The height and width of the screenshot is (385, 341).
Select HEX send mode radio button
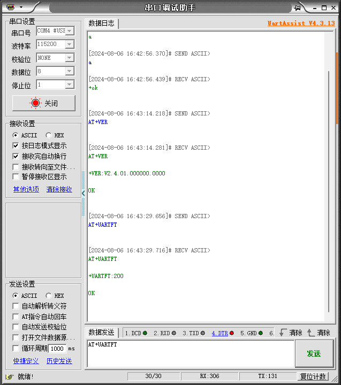pyautogui.click(x=48, y=296)
